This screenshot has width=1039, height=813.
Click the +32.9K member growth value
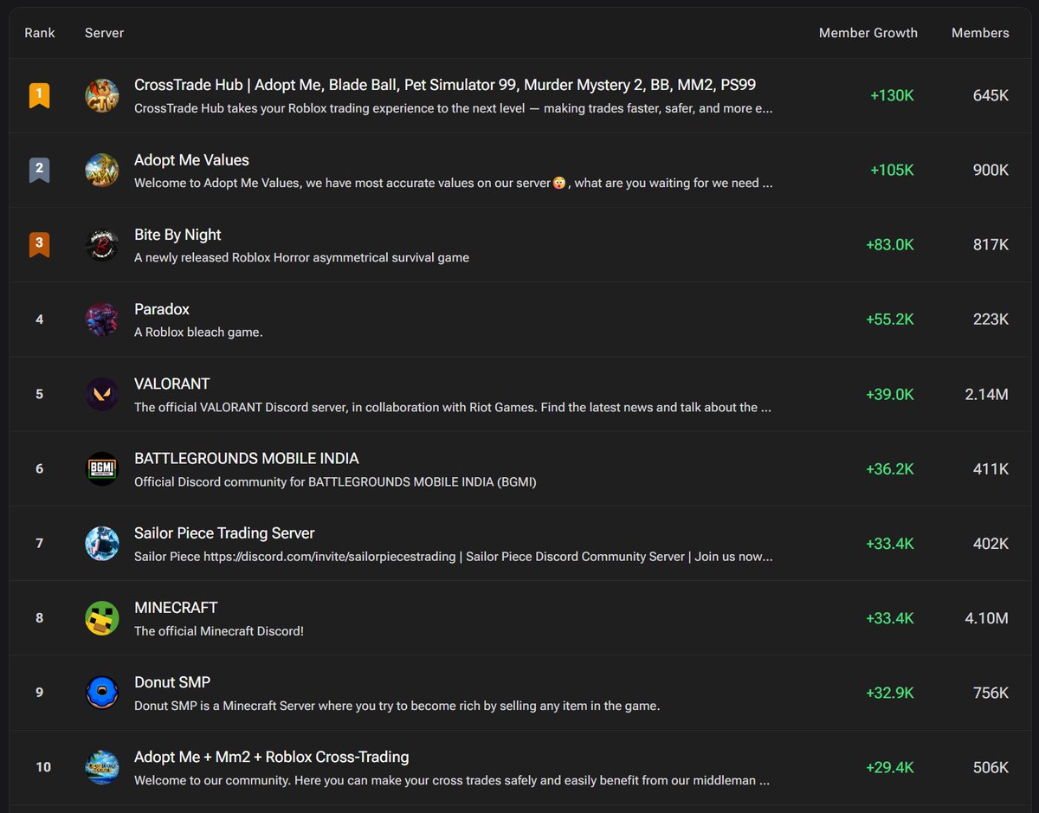[x=890, y=693]
